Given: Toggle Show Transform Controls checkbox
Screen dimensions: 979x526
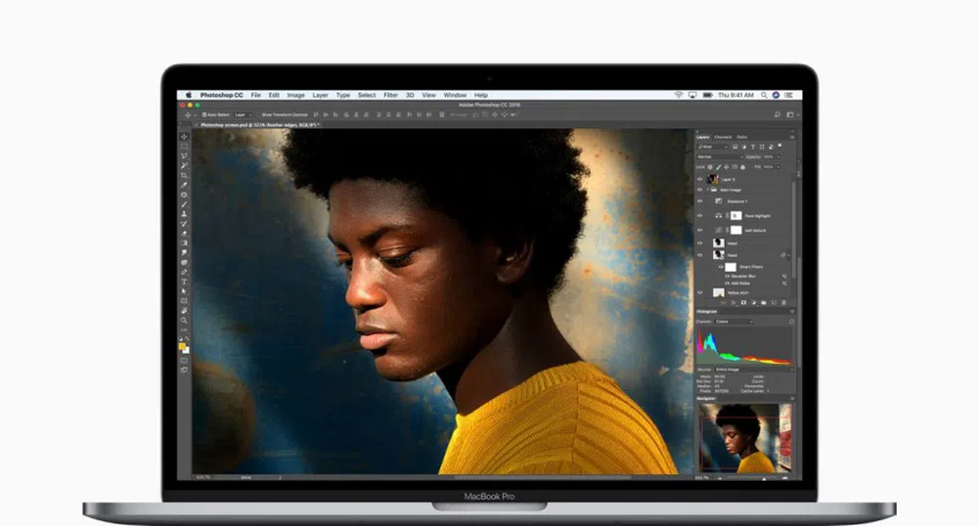Looking at the screenshot, I should [x=258, y=114].
